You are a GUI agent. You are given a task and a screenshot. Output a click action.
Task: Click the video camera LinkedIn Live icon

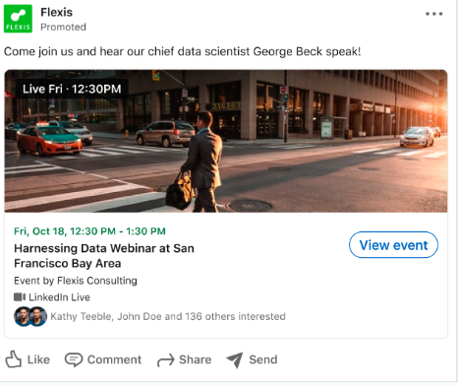click(x=20, y=297)
